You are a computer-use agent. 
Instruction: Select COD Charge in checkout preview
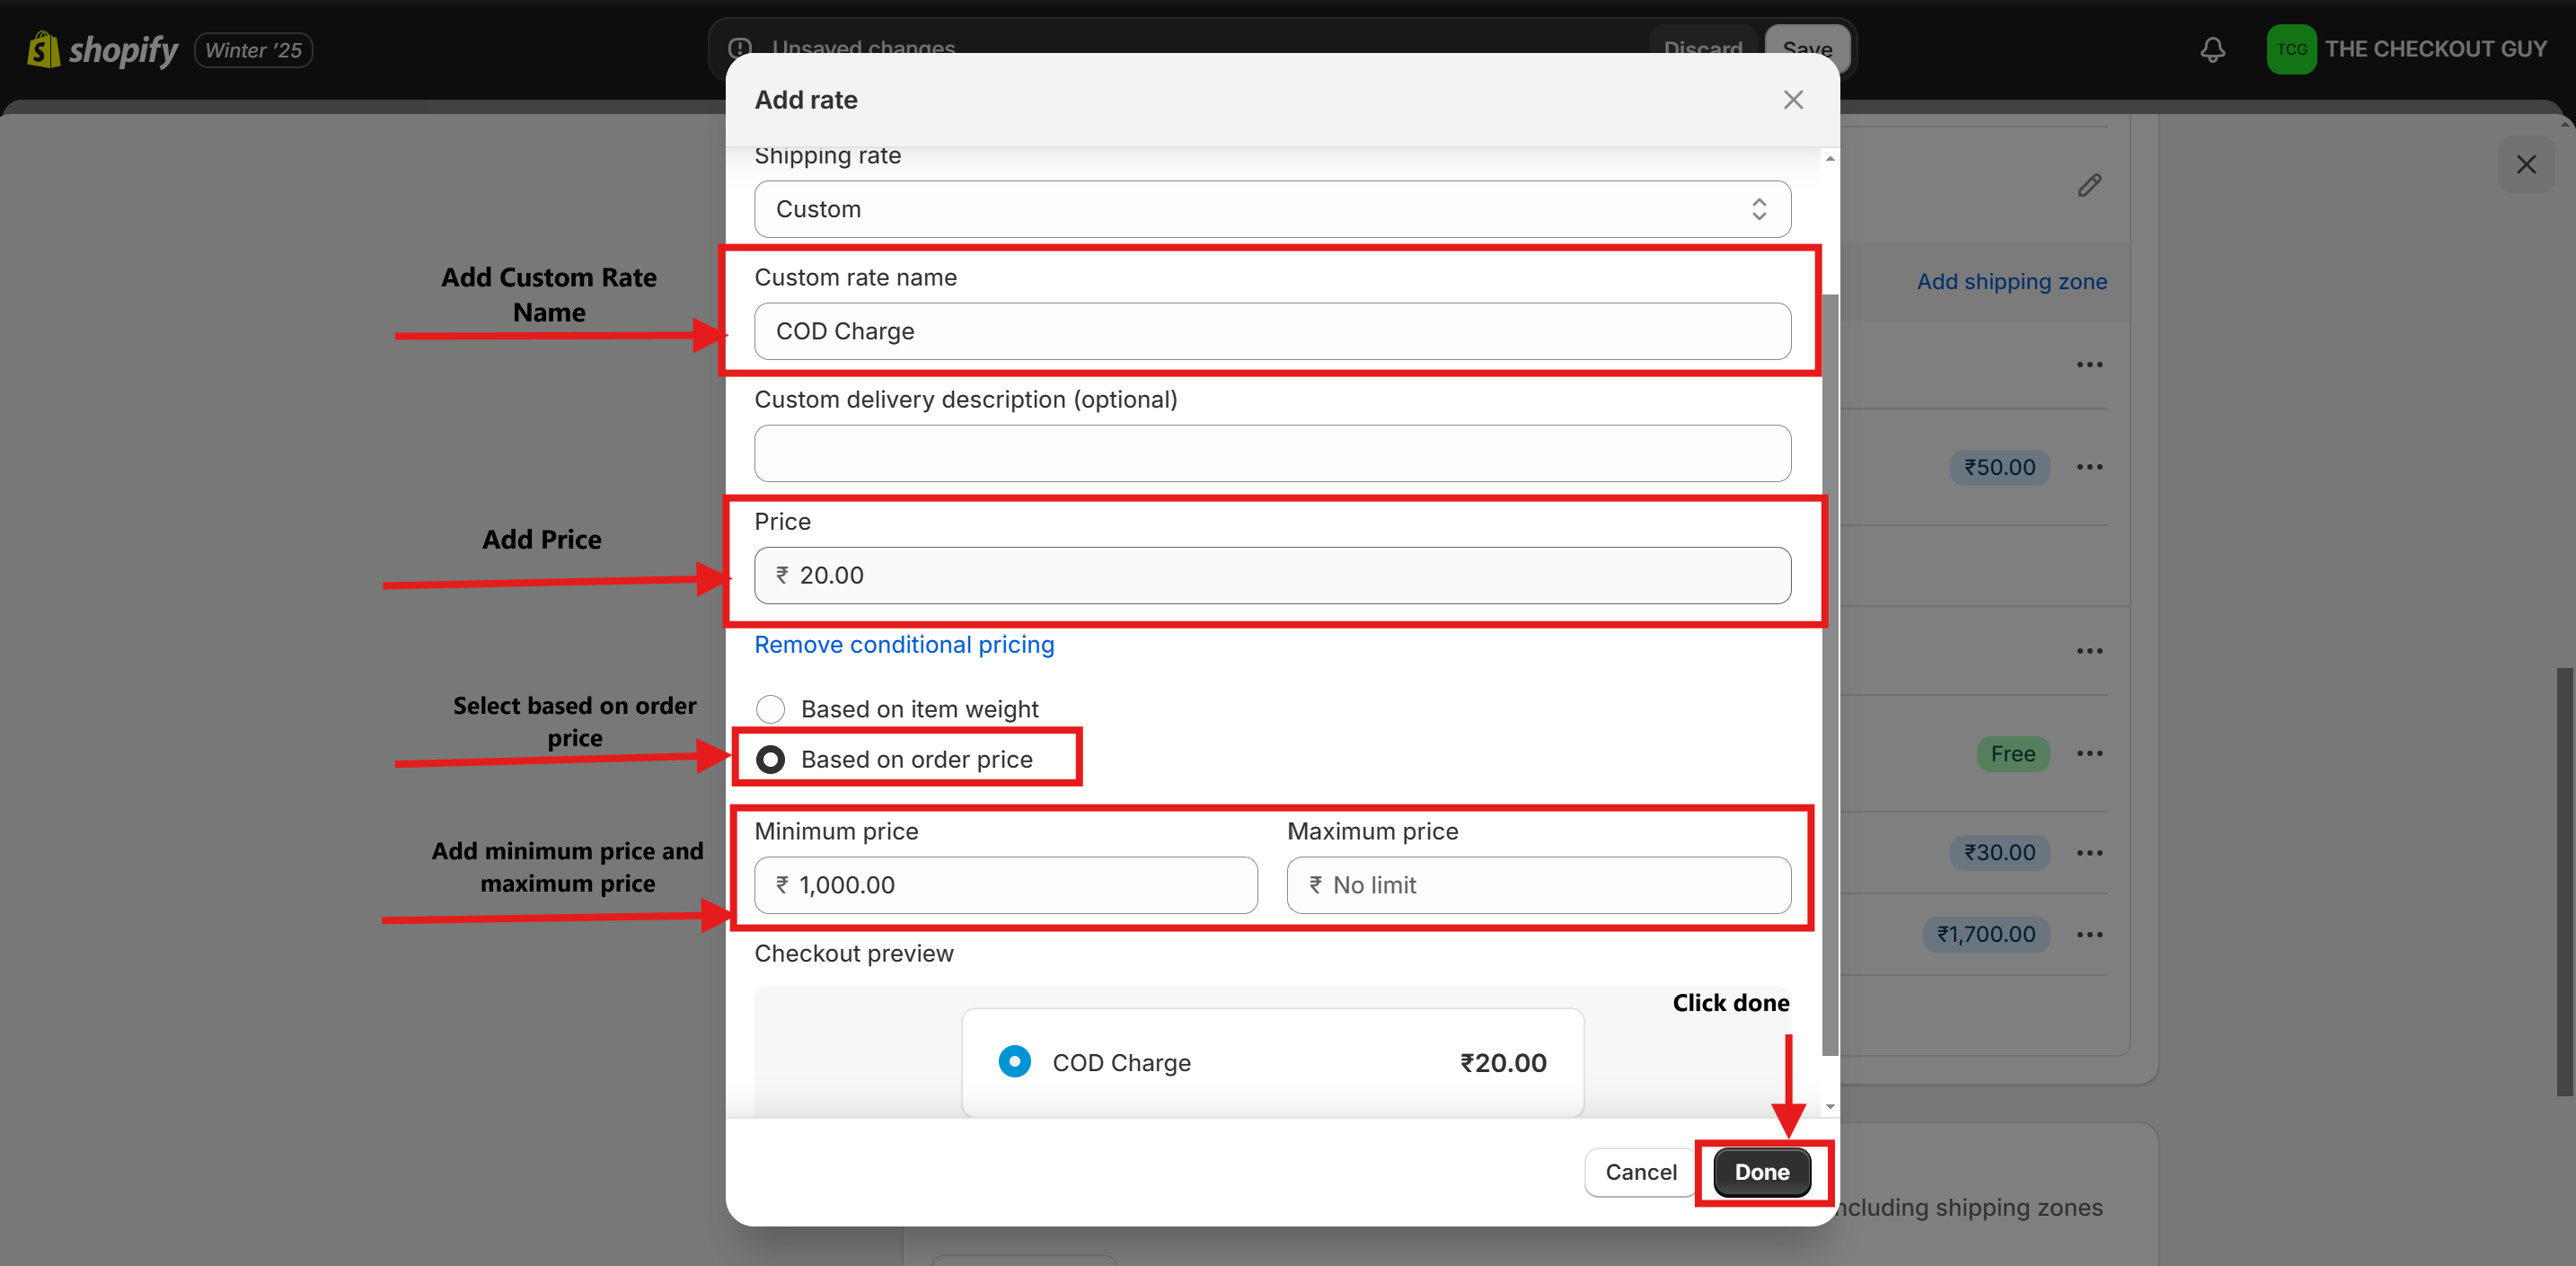click(x=1014, y=1062)
